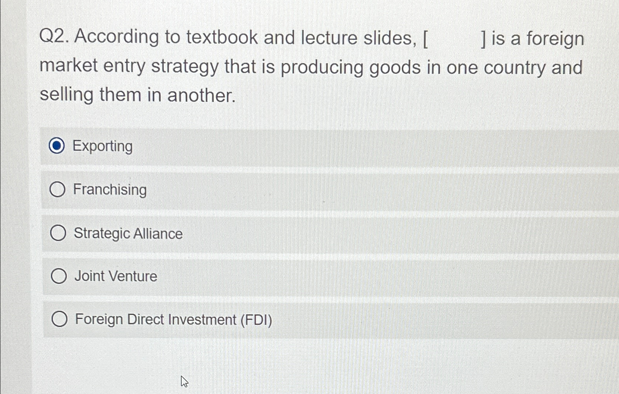Click the Exporting option label text
Viewport: 619px width, 394px height.
[103, 146]
